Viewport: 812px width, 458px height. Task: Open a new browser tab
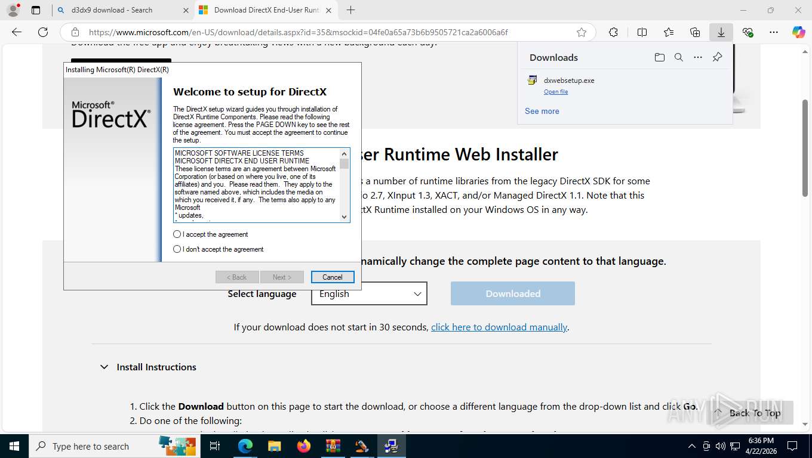tap(351, 10)
